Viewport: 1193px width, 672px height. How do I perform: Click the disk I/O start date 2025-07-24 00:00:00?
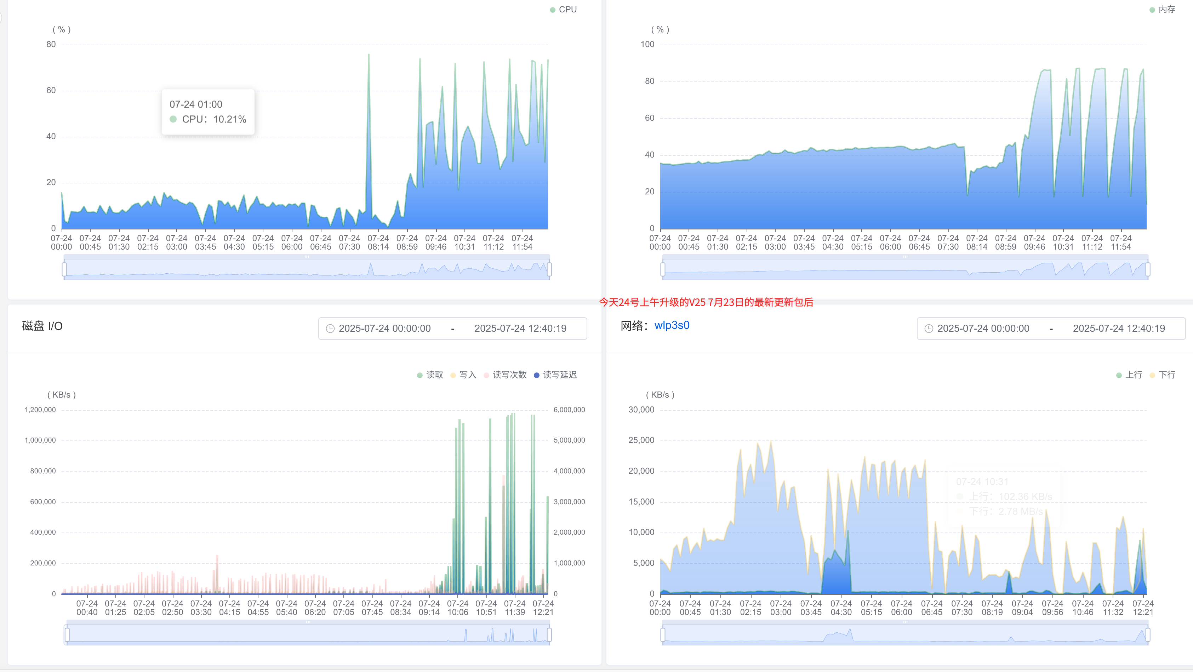click(x=384, y=328)
